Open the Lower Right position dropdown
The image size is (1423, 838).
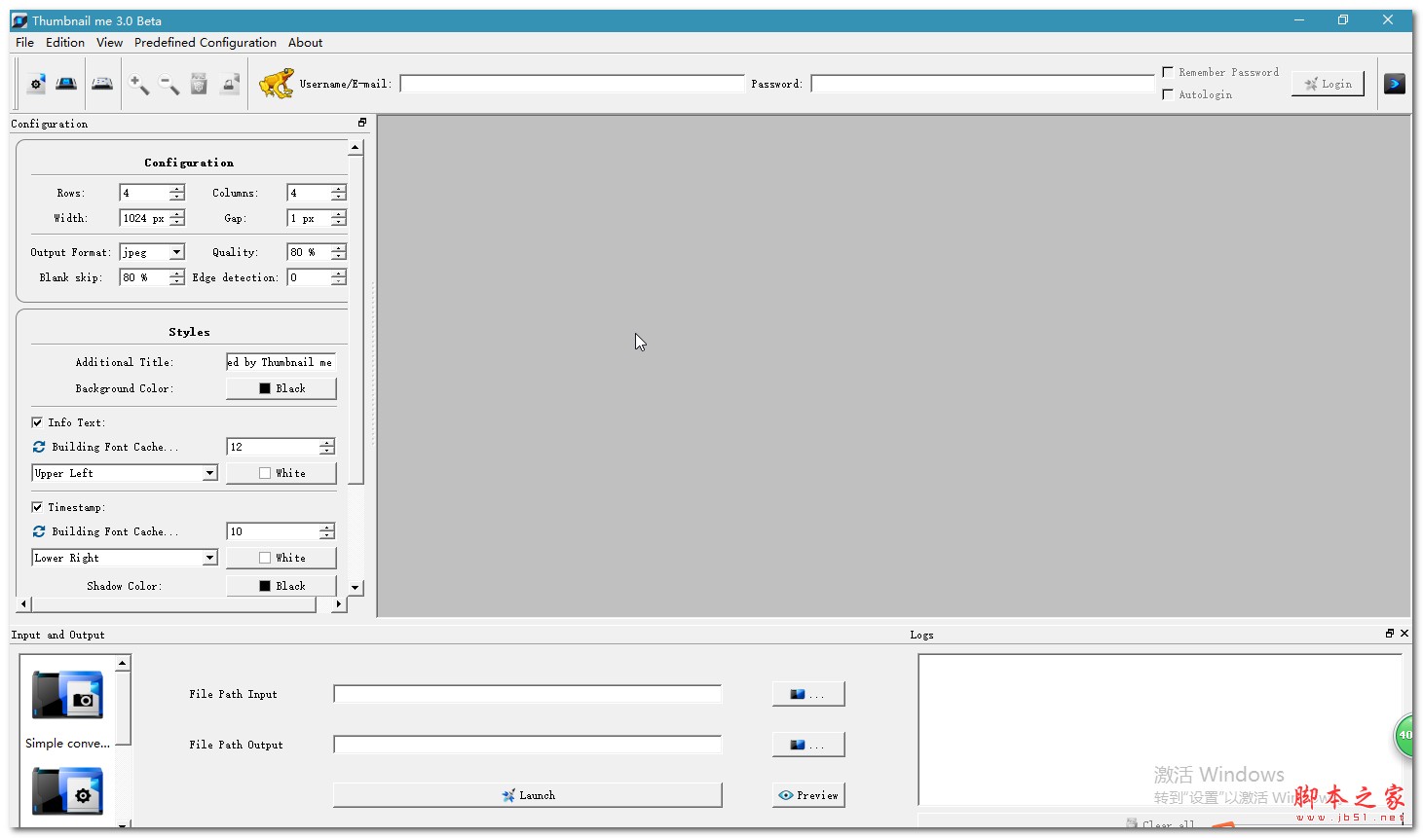[209, 558]
